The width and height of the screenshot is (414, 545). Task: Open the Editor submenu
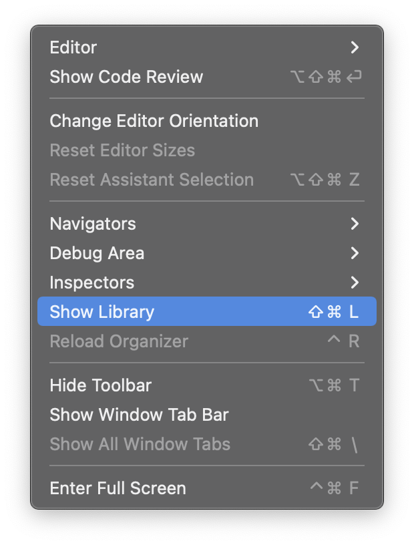point(73,47)
